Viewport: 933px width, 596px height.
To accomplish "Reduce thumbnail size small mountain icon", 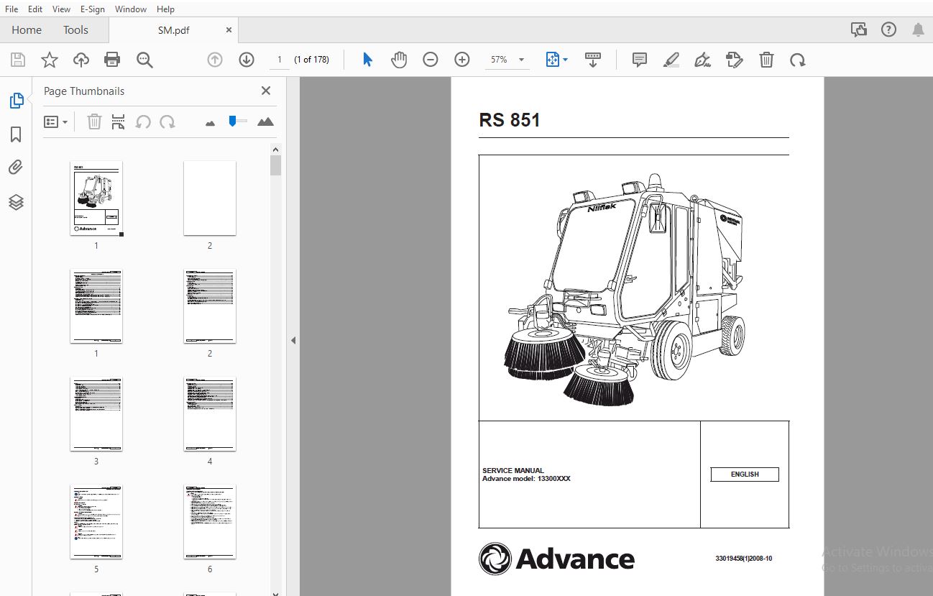I will tap(210, 123).
